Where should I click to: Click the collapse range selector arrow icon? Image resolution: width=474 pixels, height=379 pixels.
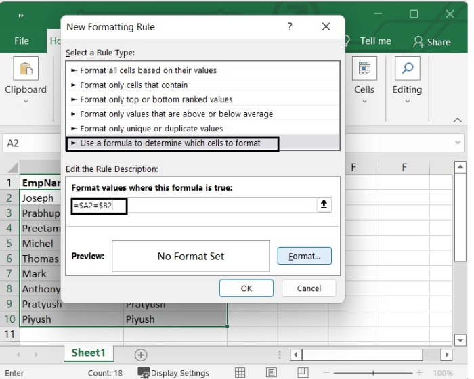pos(324,204)
